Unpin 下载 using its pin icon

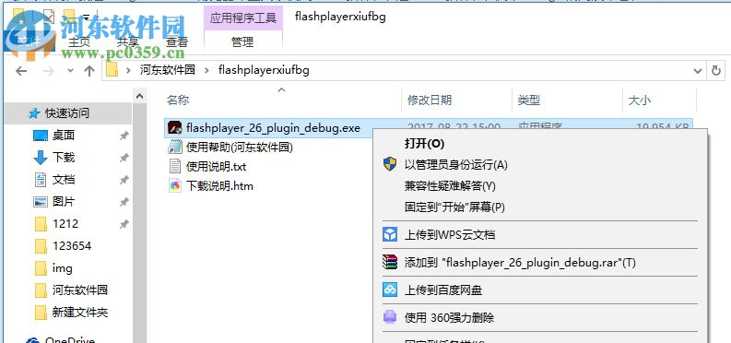[124, 158]
